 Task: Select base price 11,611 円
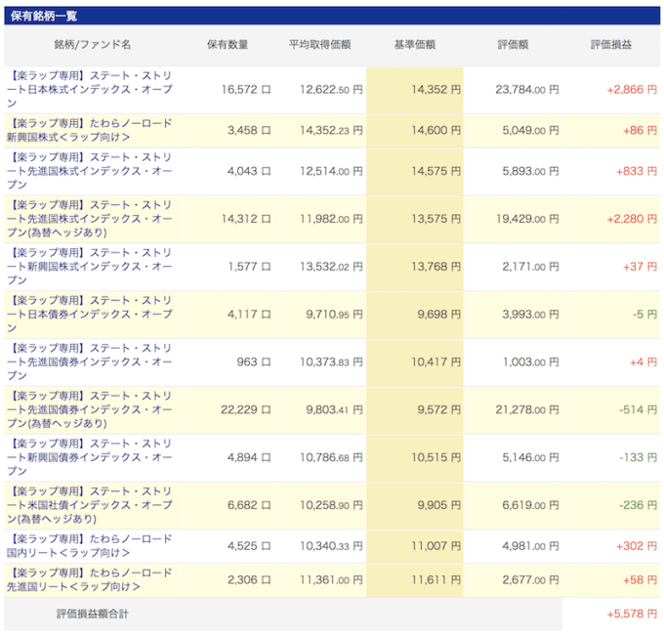pyautogui.click(x=436, y=579)
